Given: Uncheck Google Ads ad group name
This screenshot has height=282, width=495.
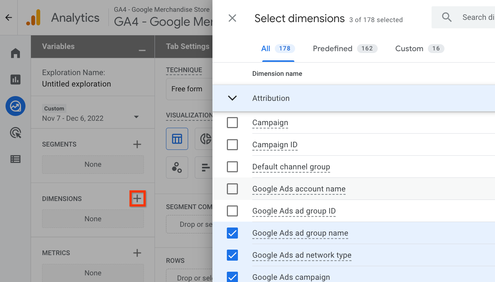Looking at the screenshot, I should pos(232,233).
